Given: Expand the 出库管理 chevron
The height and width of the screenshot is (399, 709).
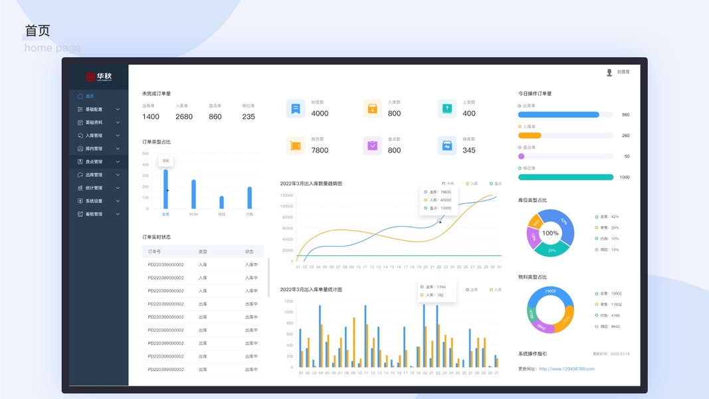Looking at the screenshot, I should pos(118,175).
